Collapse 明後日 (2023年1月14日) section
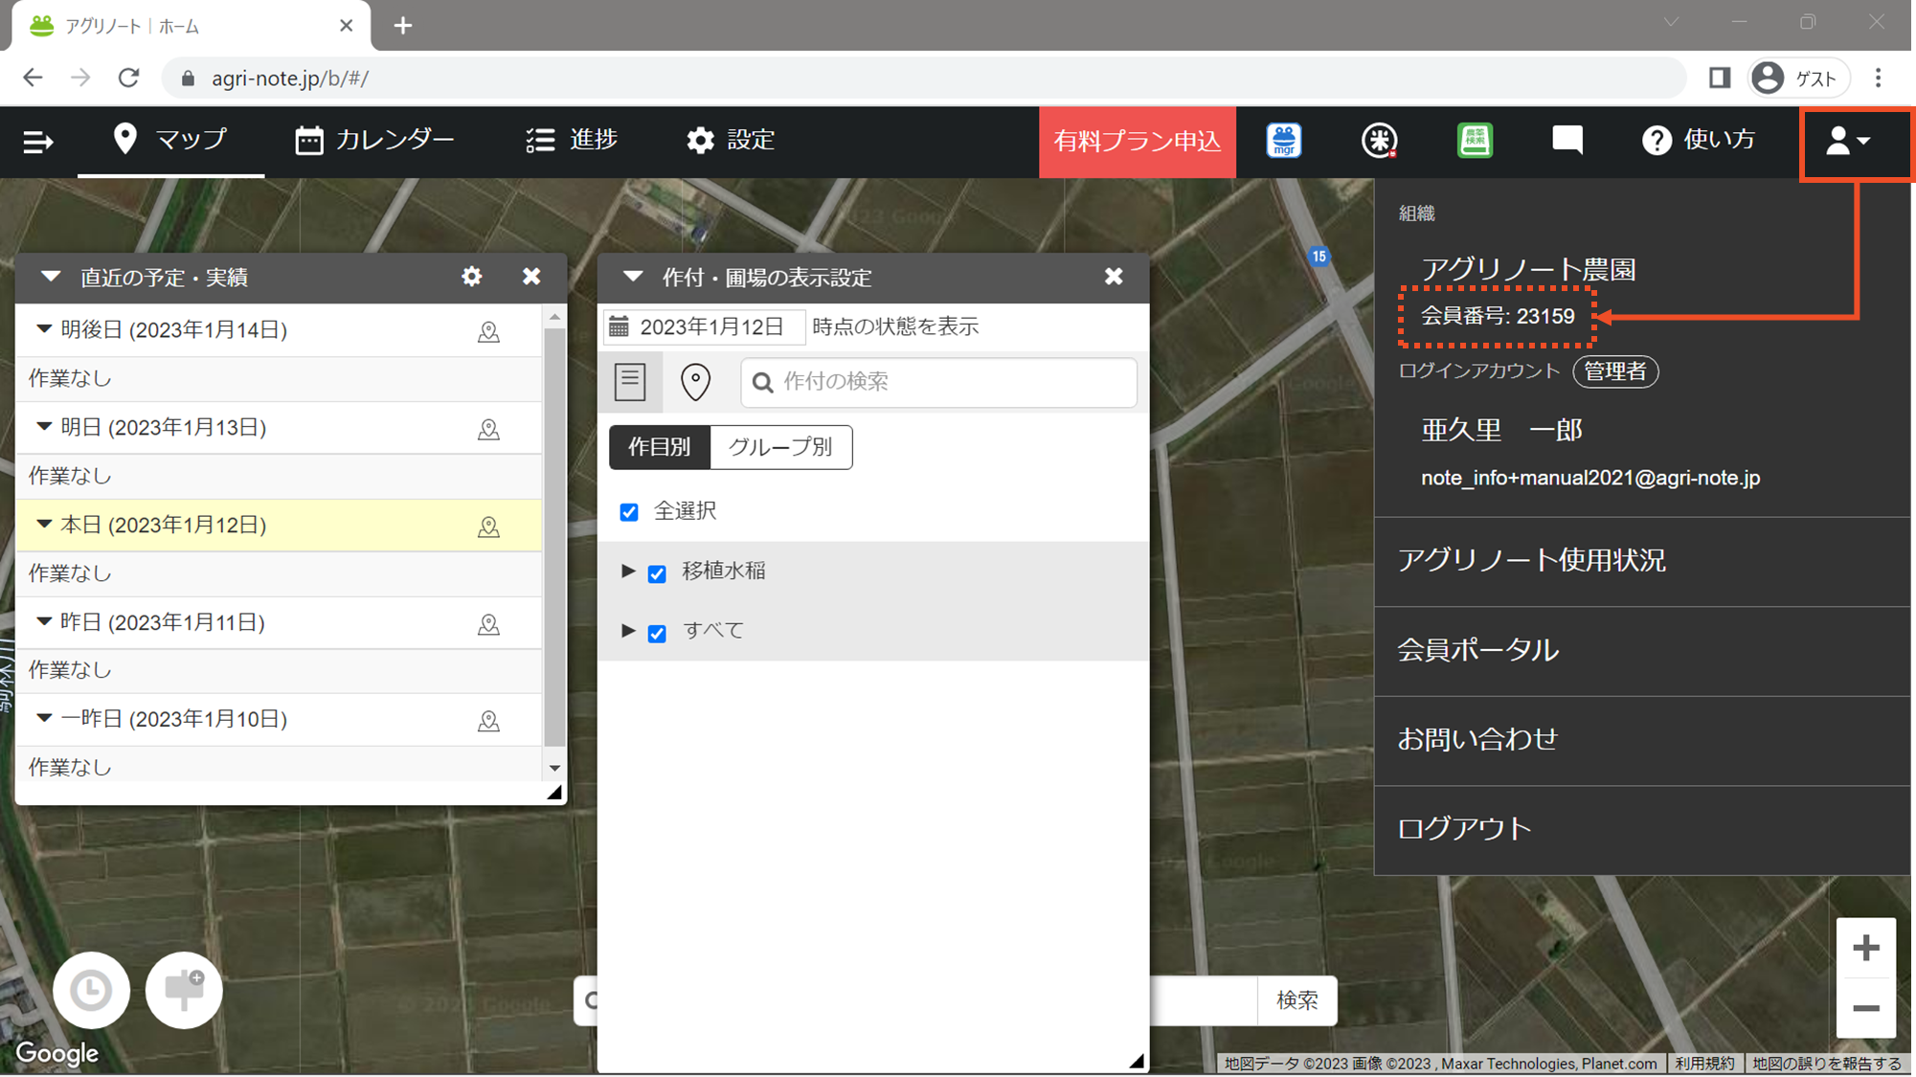 43,329
